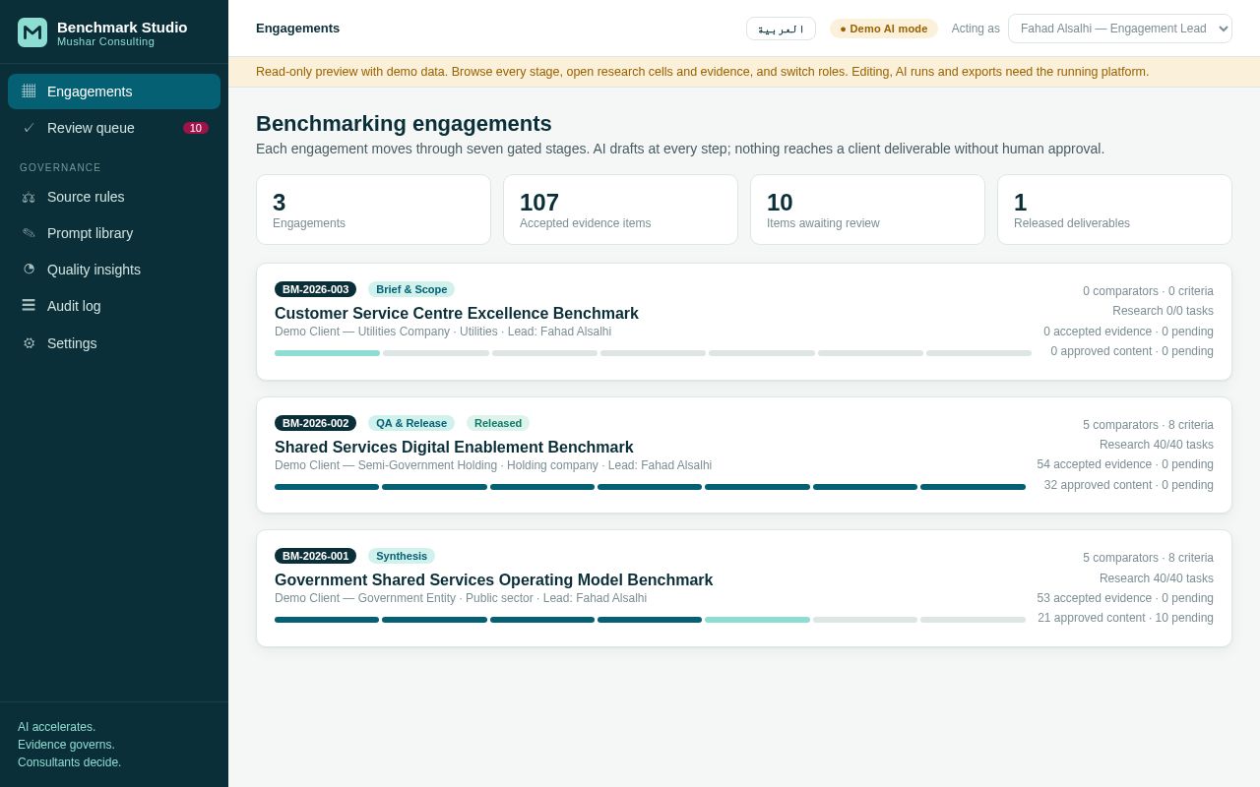Click the Review queue checkmark icon
The width and height of the screenshot is (1260, 787).
(29, 128)
